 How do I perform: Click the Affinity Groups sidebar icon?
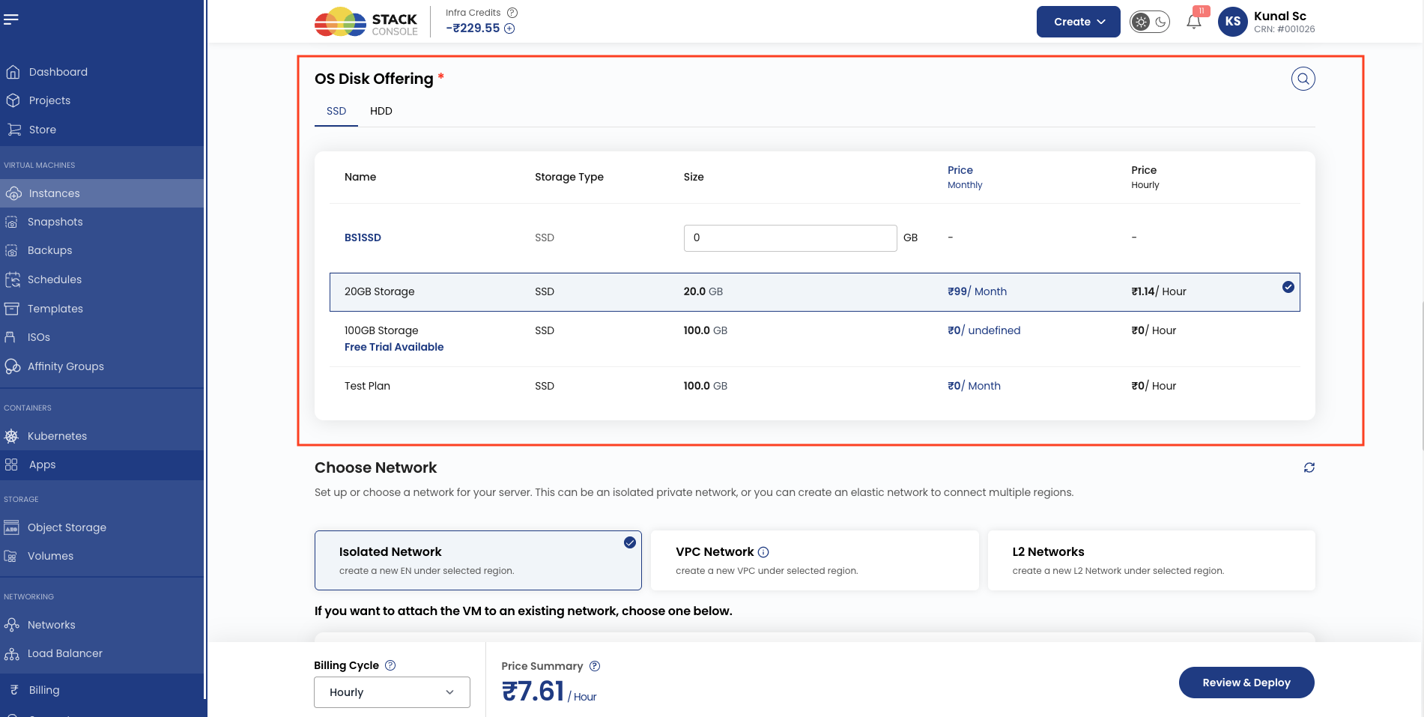click(12, 366)
